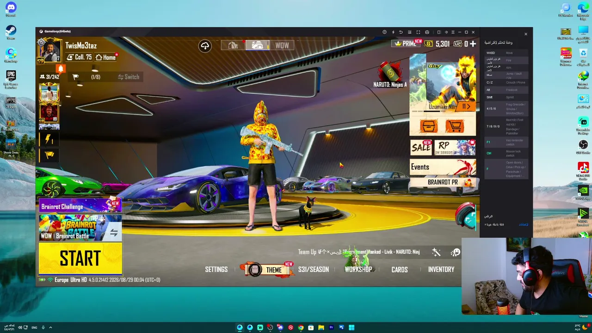Open the Europe Ultra HD server selector
The image size is (592, 333).
pos(70,280)
